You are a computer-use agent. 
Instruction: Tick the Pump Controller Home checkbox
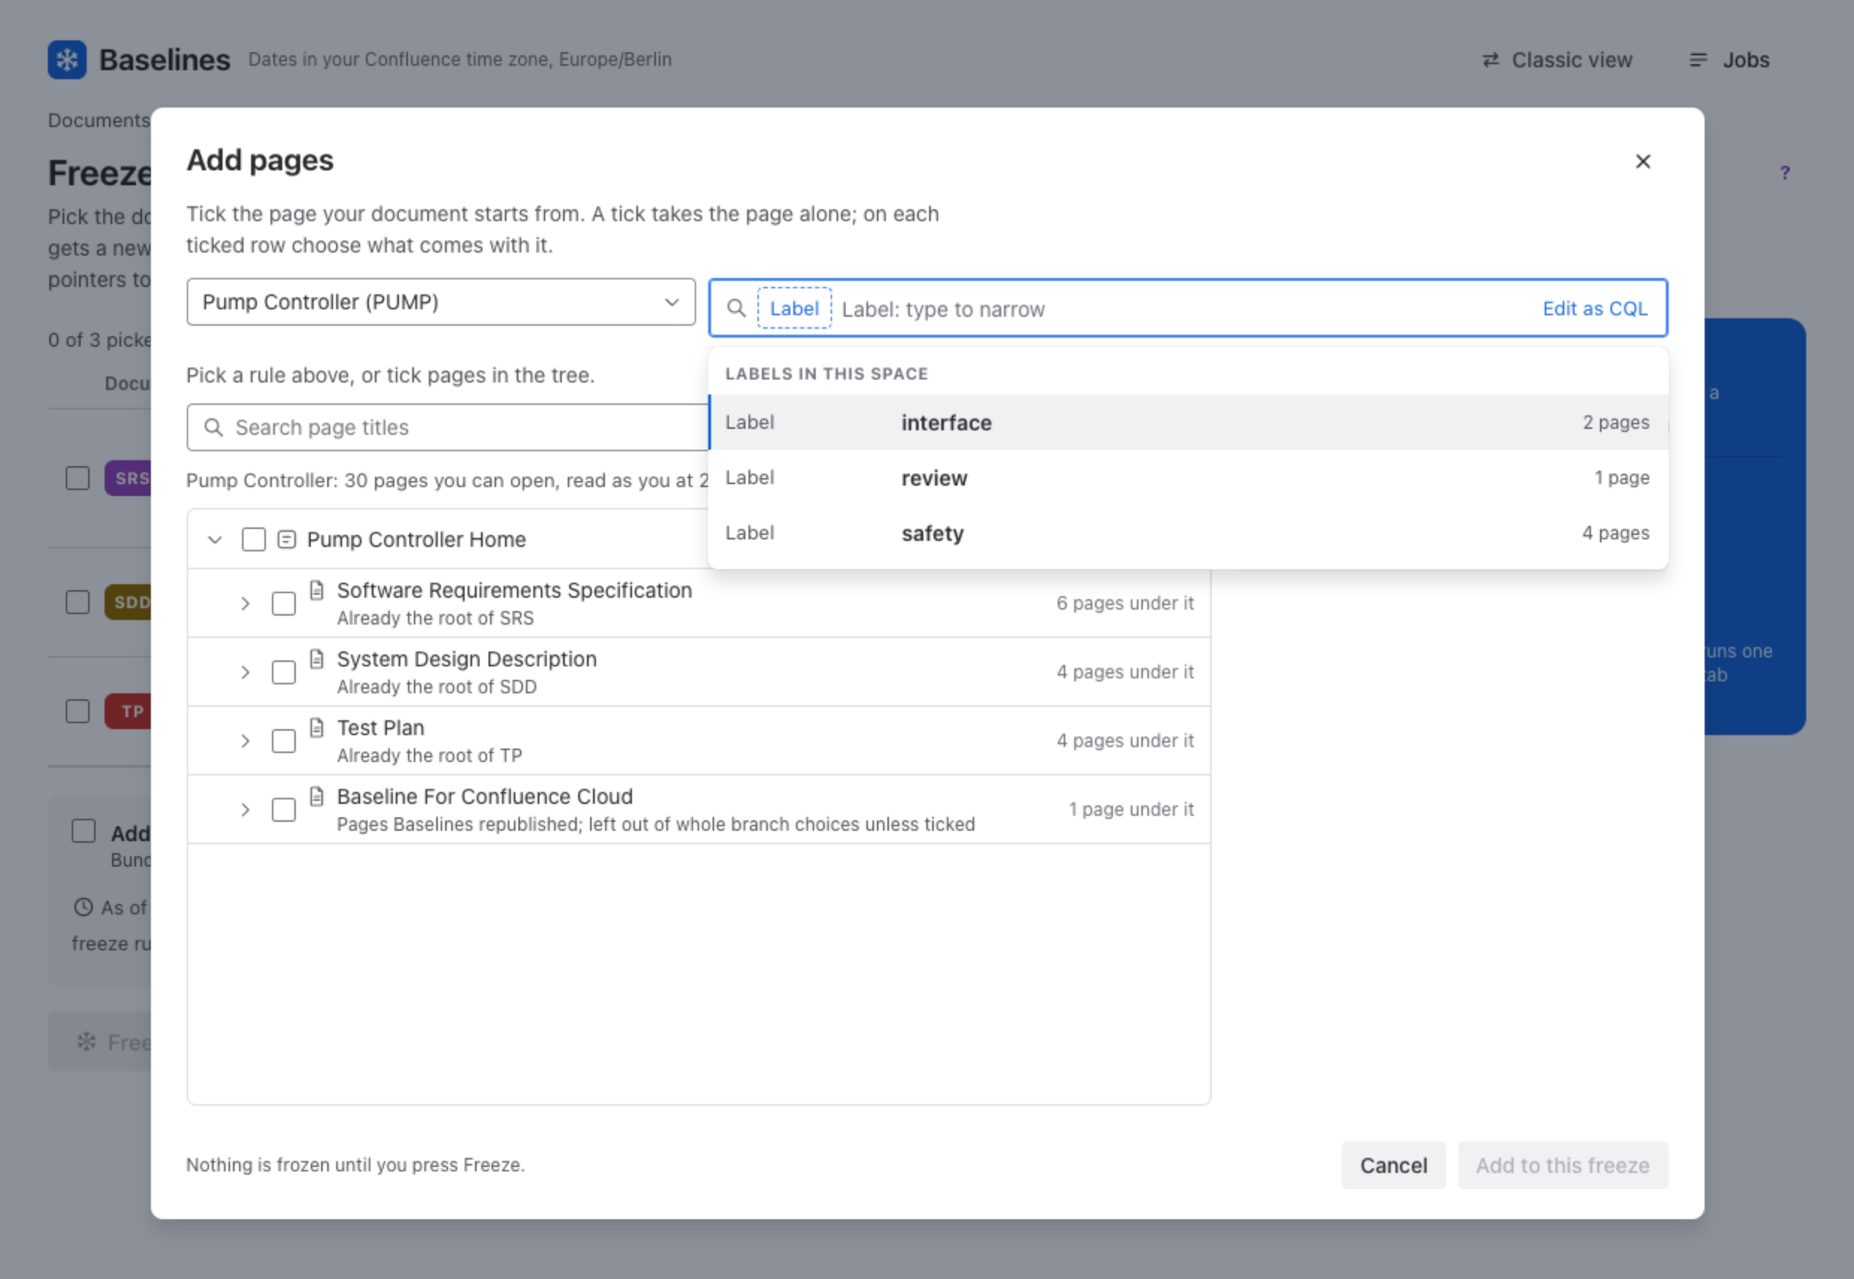coord(253,539)
